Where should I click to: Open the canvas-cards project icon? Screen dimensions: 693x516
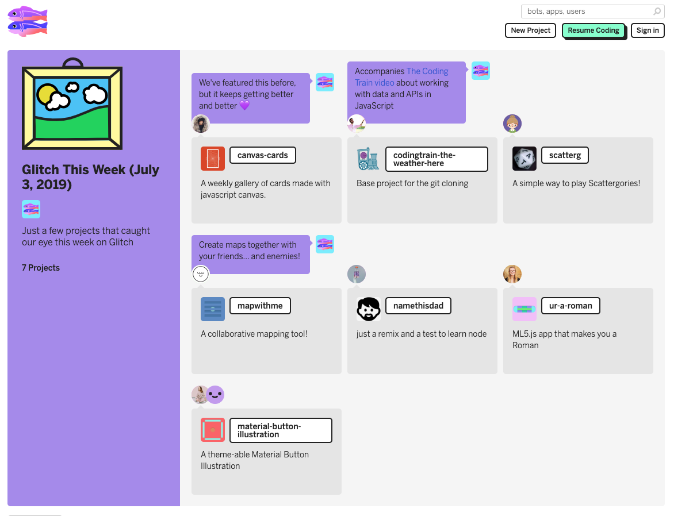(213, 159)
